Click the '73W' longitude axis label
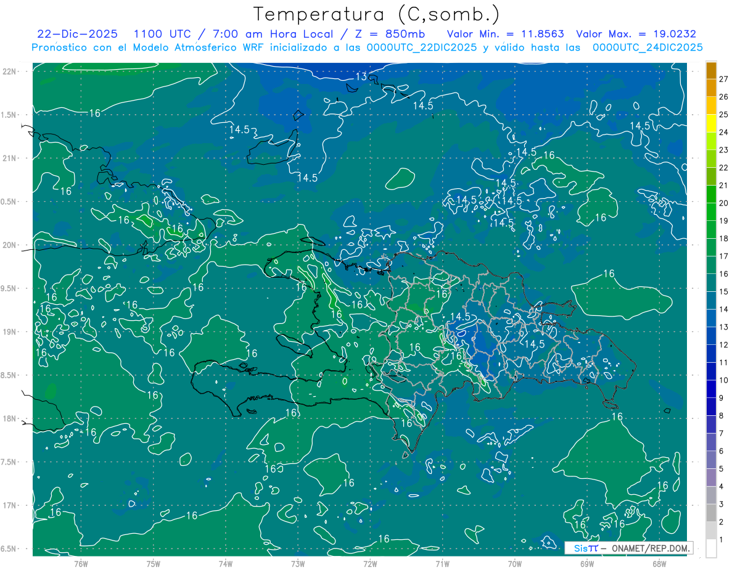This screenshot has height=572, width=740. [x=298, y=563]
